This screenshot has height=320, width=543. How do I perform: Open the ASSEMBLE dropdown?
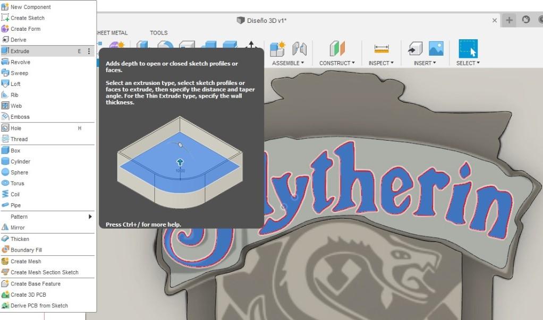tap(288, 63)
